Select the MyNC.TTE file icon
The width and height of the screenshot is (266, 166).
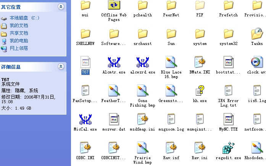(x=228, y=120)
